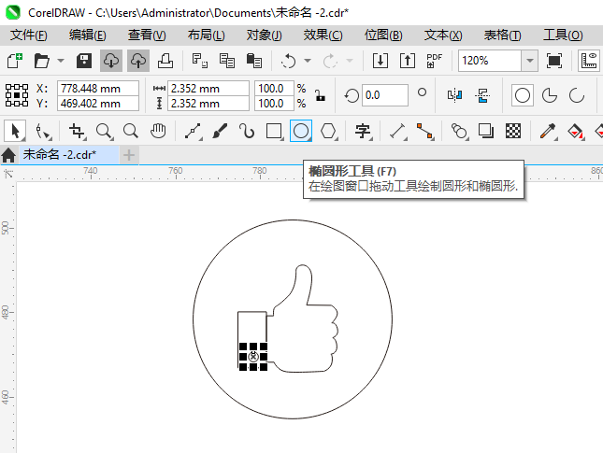Open the 编辑(E) menu

pos(87,35)
